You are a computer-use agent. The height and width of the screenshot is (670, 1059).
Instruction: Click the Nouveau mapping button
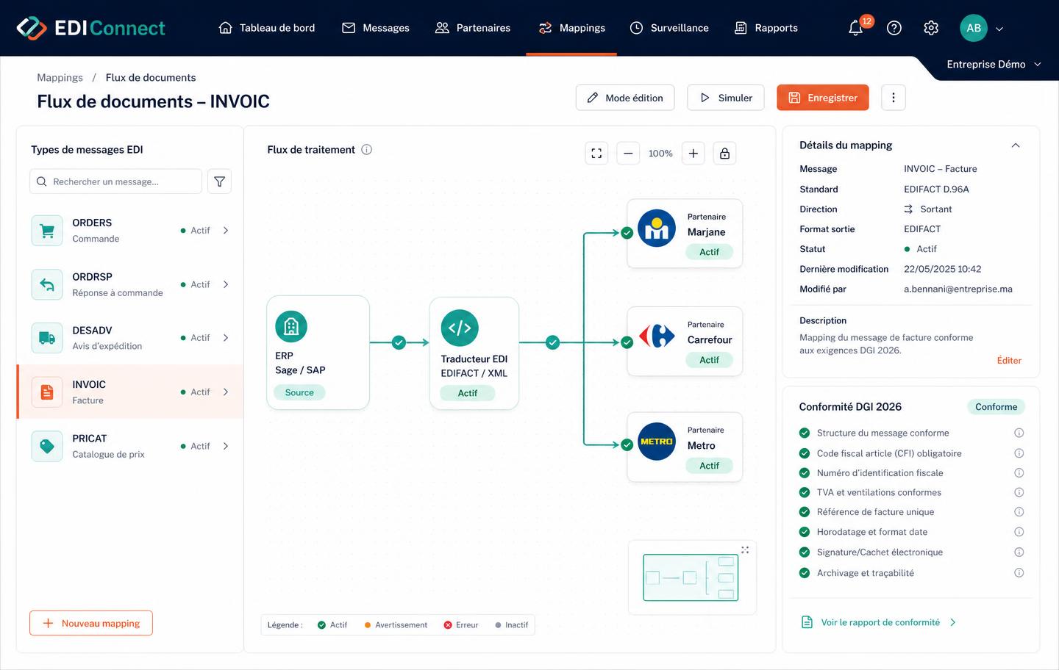pyautogui.click(x=91, y=623)
